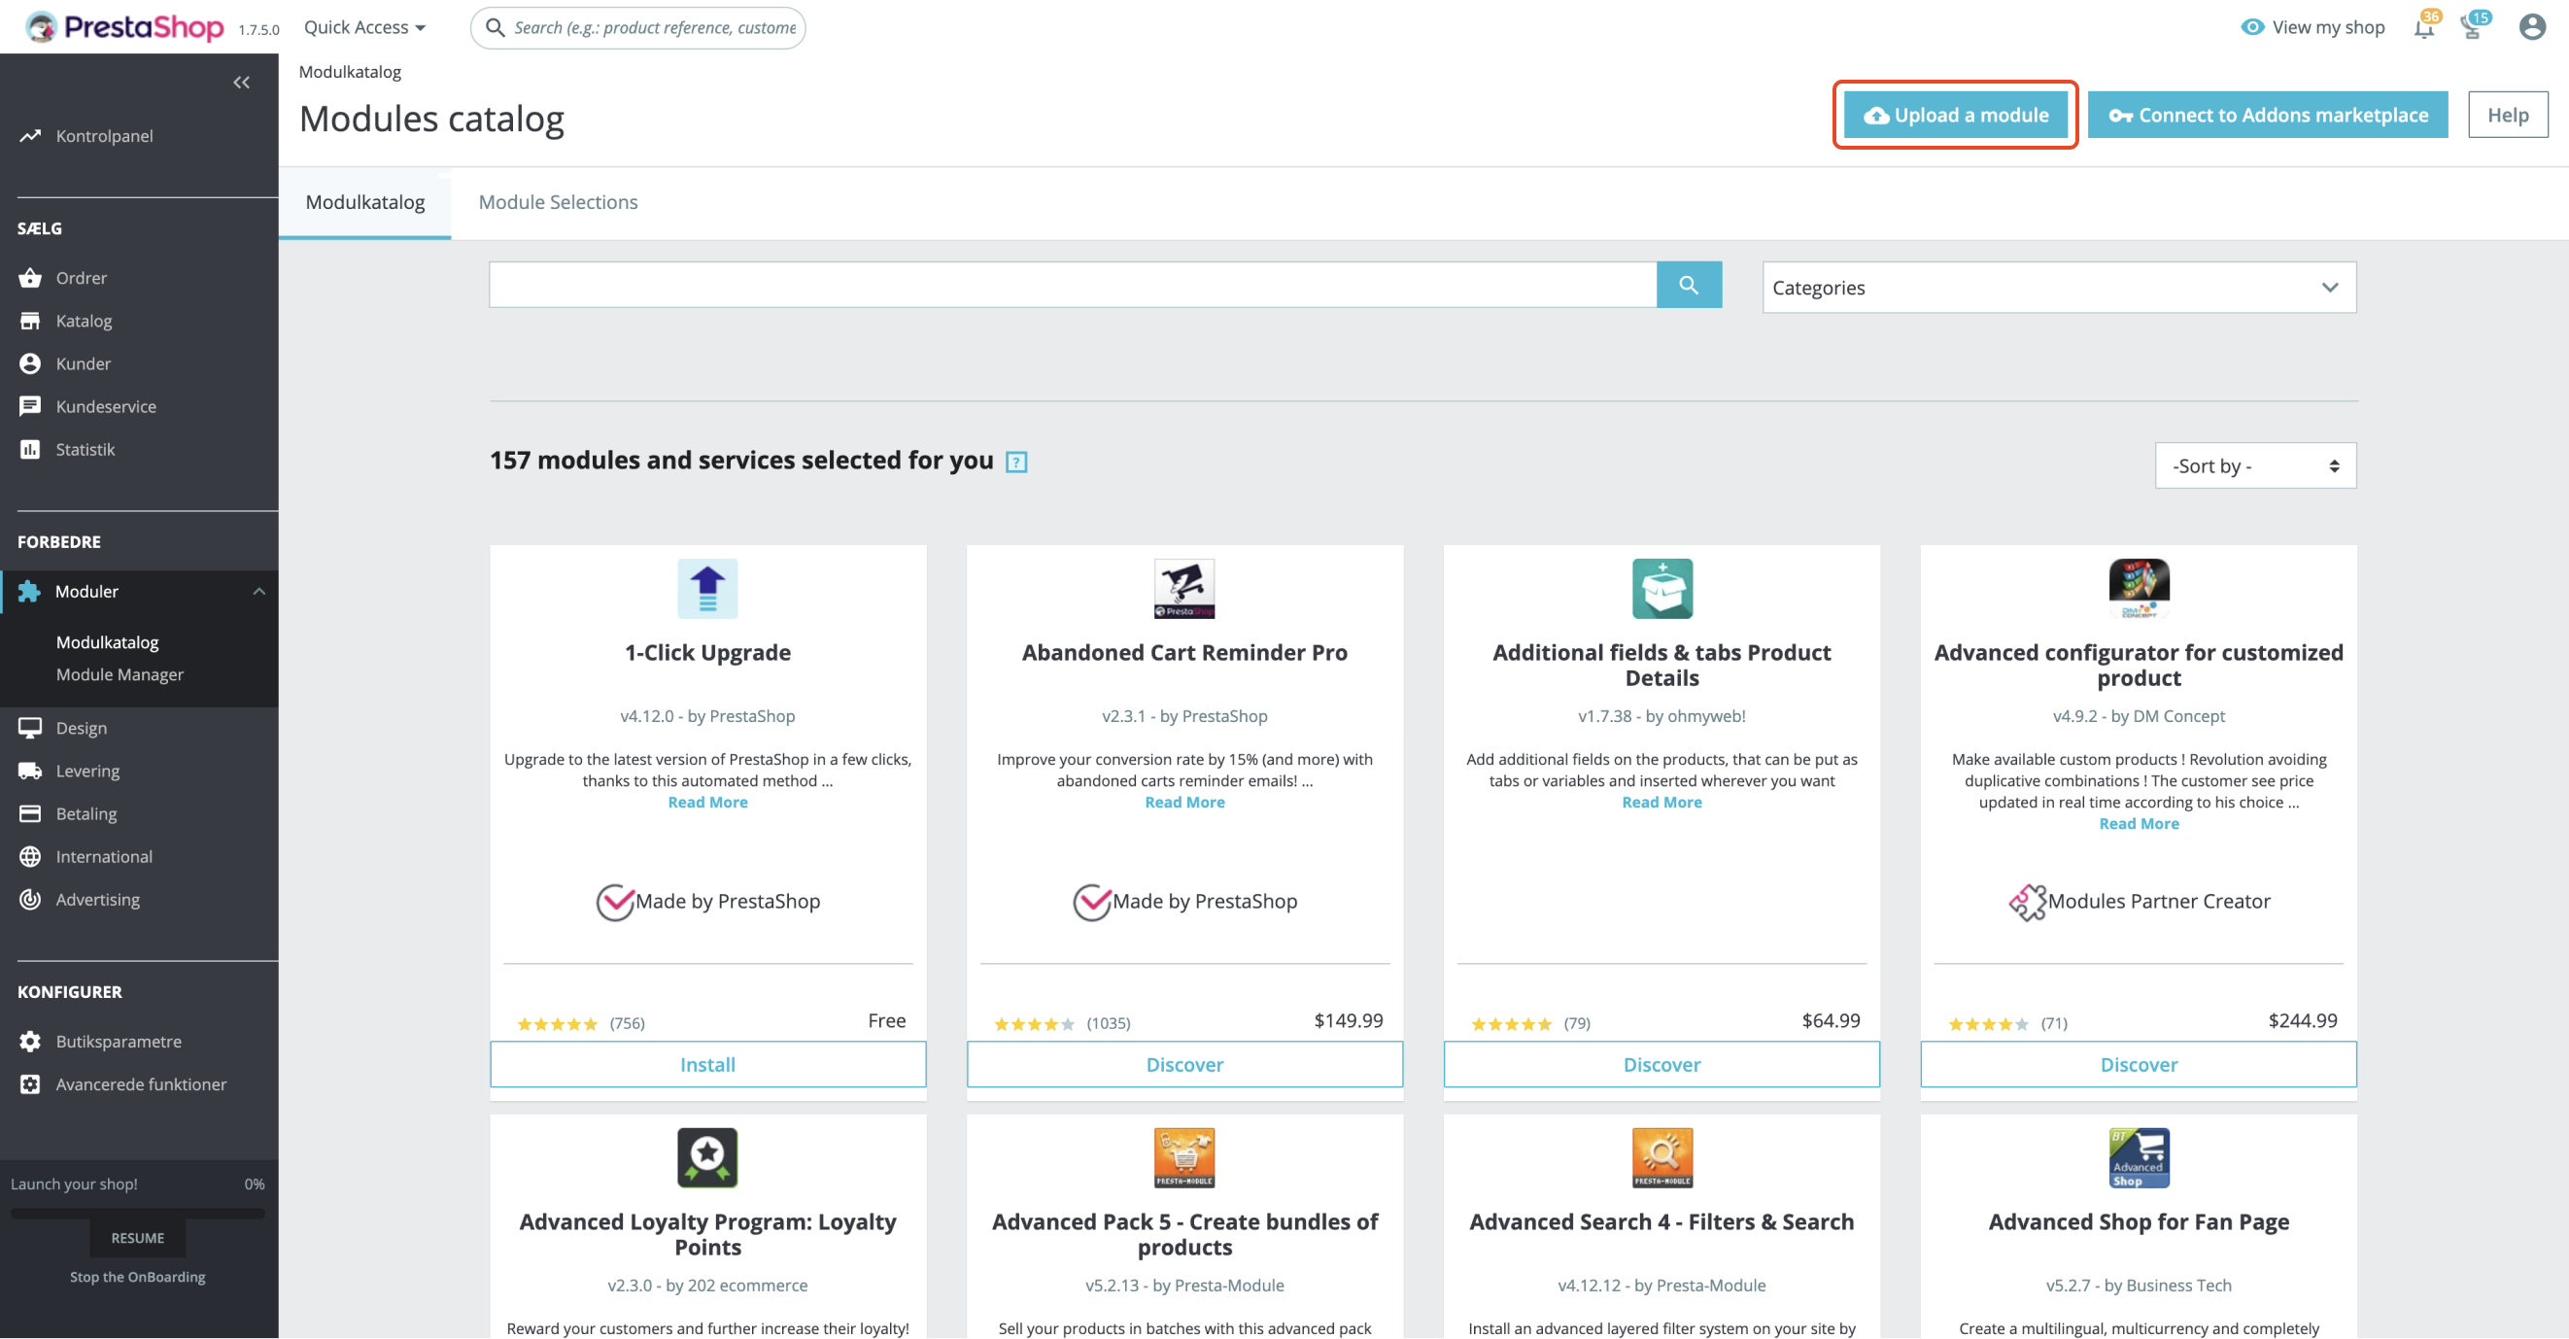2569x1339 pixels.
Task: Click the 1-Click Upgrade star rating
Action: click(x=557, y=1023)
